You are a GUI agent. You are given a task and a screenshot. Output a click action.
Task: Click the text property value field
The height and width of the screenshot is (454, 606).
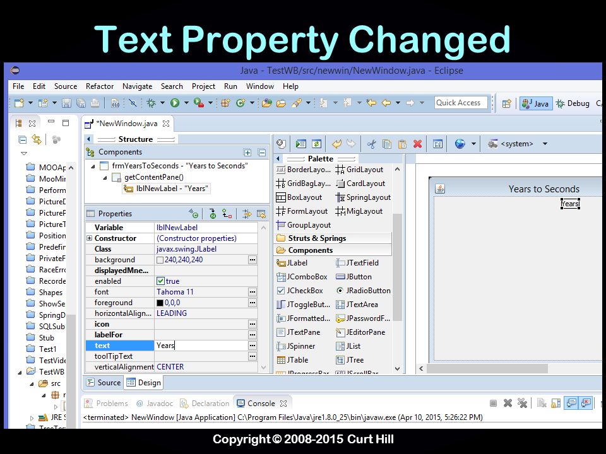click(201, 346)
